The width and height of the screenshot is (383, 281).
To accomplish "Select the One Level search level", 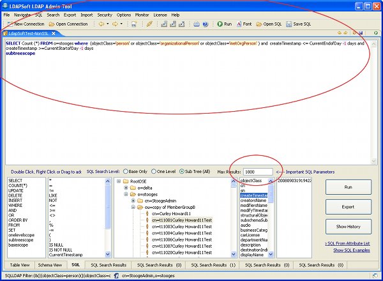I will pos(155,172).
